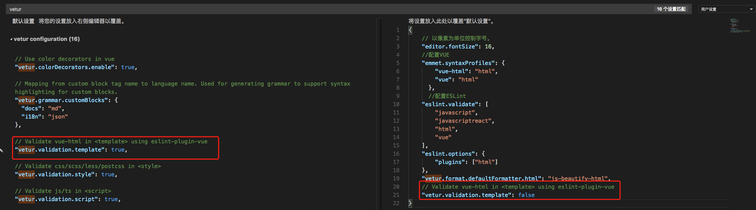The image size is (756, 210).
Task: Click the "i18n": "json" entry
Action: click(44, 117)
